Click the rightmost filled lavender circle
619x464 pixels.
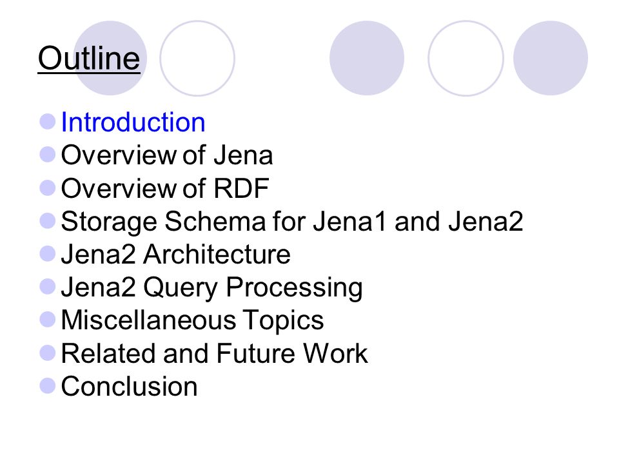coord(551,58)
